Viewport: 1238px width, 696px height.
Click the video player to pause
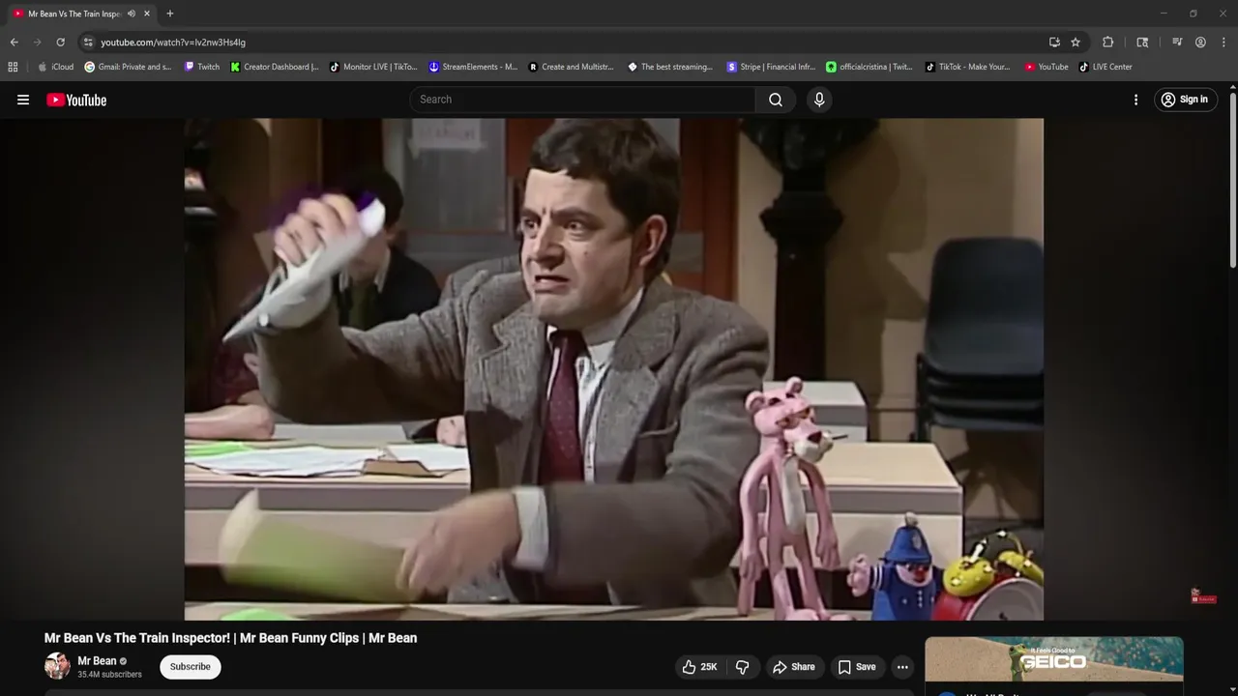tap(614, 369)
